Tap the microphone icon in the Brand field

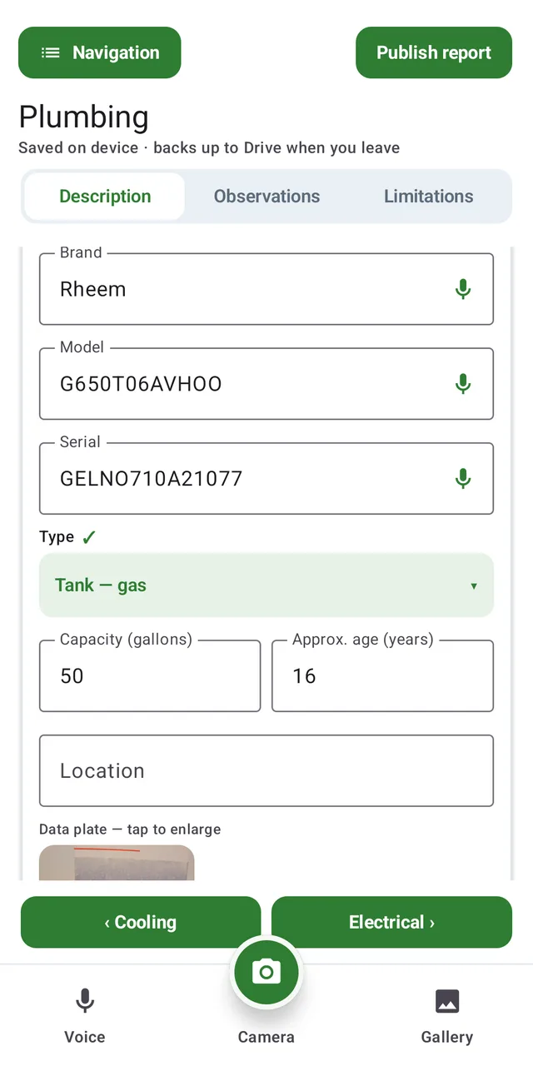[463, 289]
